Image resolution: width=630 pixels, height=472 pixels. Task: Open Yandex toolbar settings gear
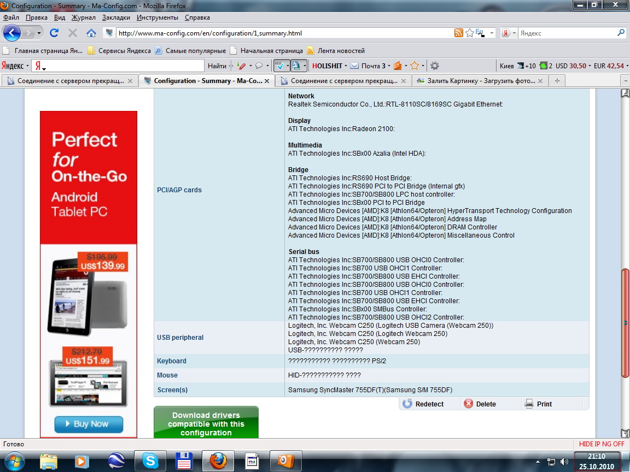[434, 66]
